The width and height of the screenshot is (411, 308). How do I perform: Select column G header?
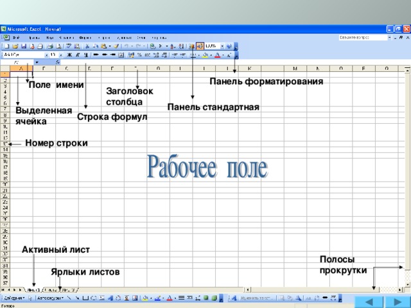[x=159, y=69]
